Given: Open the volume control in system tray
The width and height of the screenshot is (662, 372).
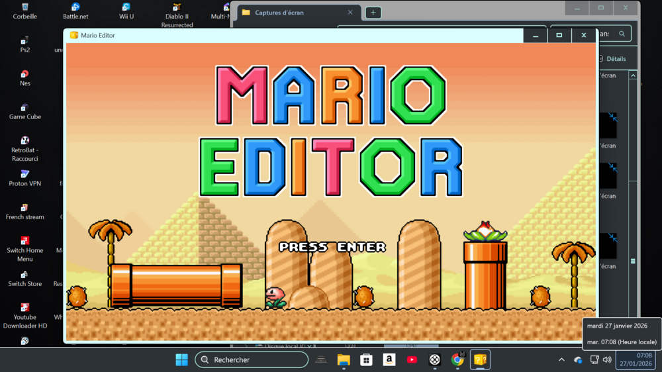Looking at the screenshot, I should pos(607,359).
